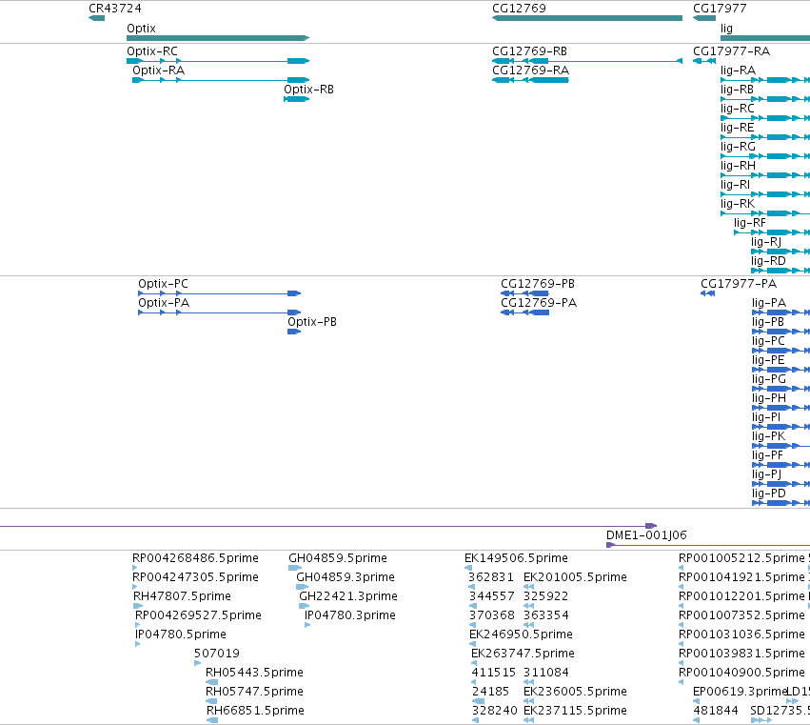
Task: Select polypeptide lig-PD
Action: [x=781, y=503]
